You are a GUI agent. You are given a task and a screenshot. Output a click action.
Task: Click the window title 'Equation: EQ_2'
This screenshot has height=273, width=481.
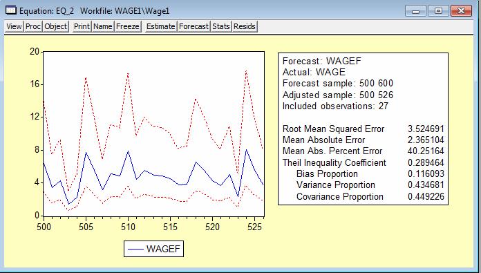tap(46, 11)
